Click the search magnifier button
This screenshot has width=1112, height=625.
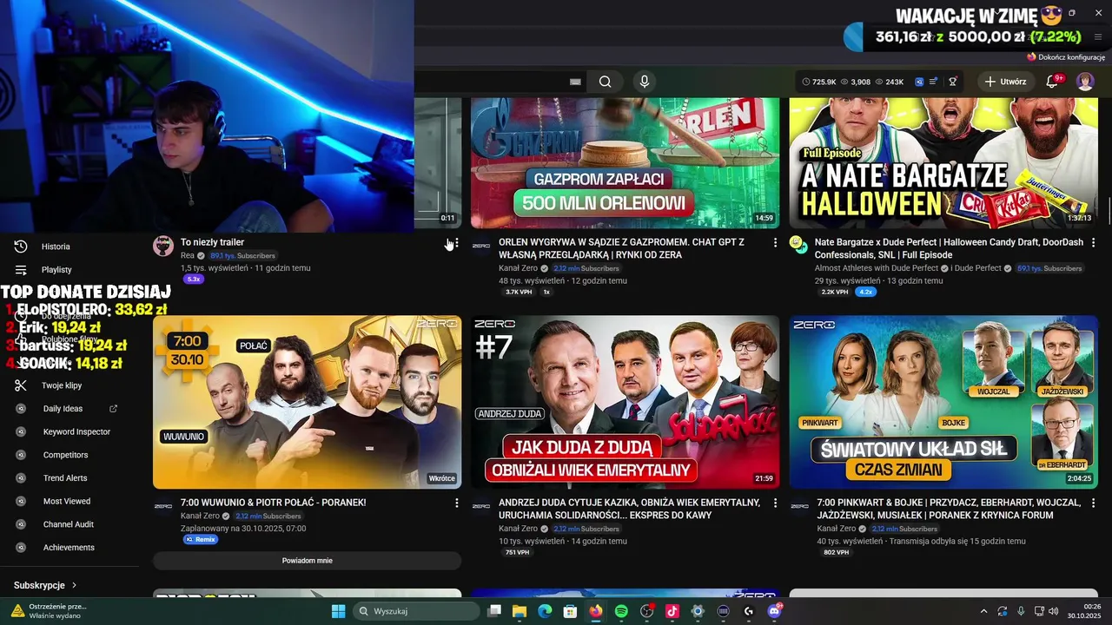(606, 82)
